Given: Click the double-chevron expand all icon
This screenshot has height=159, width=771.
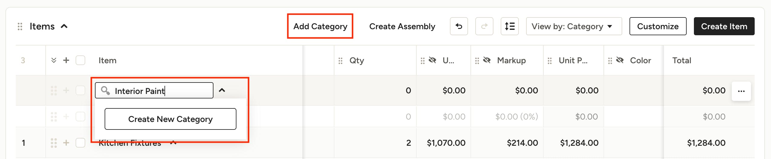Looking at the screenshot, I should tap(54, 60).
